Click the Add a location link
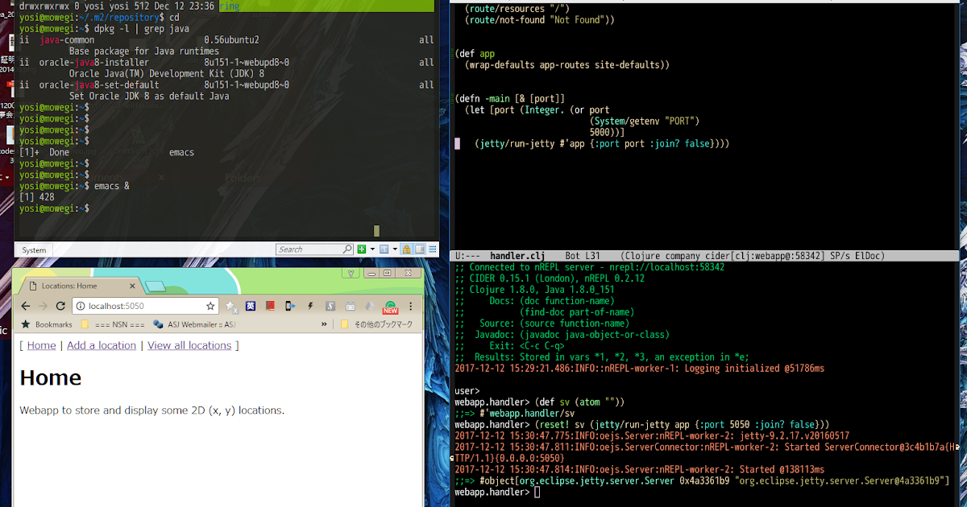Image resolution: width=967 pixels, height=507 pixels. pos(101,344)
